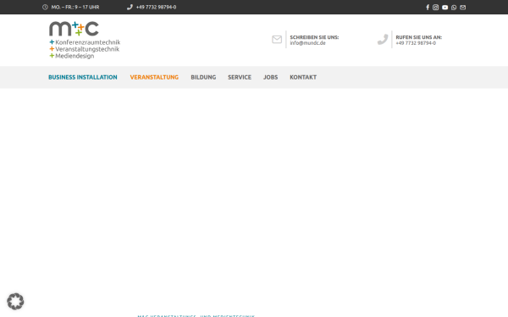Click the Mo. – Fr.: 9 – 17 Uhr text

pyautogui.click(x=75, y=7)
